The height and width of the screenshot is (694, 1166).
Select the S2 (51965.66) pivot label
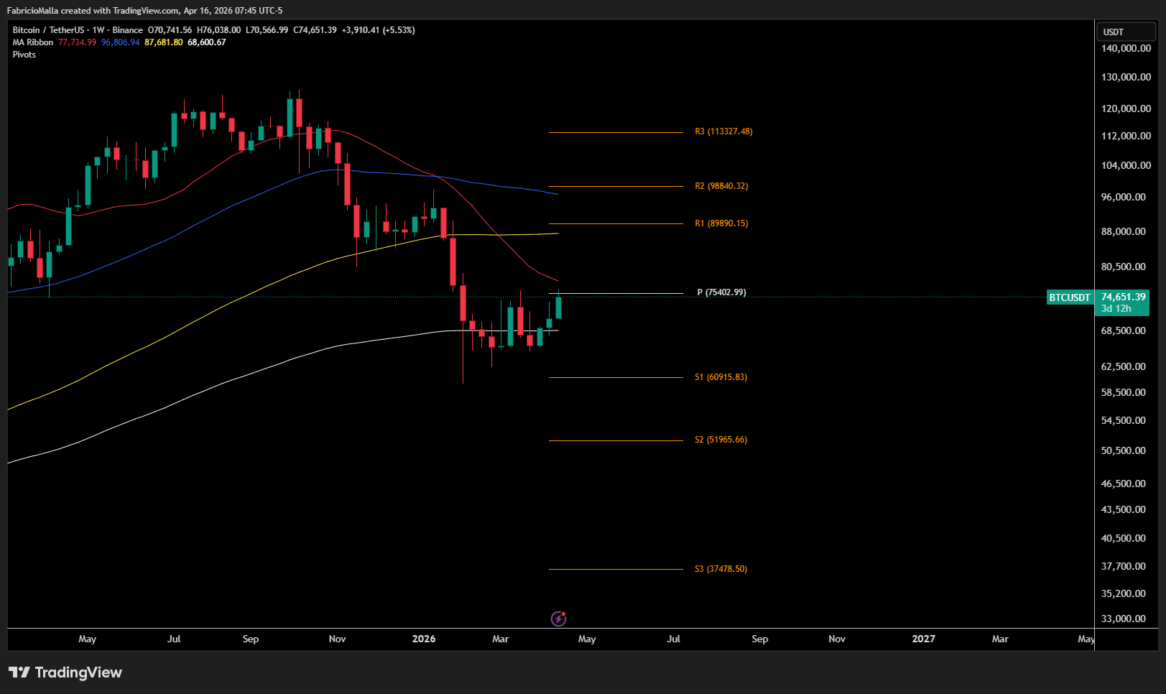coord(721,440)
